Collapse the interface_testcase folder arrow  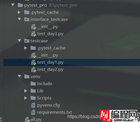pyautogui.click(x=19, y=19)
